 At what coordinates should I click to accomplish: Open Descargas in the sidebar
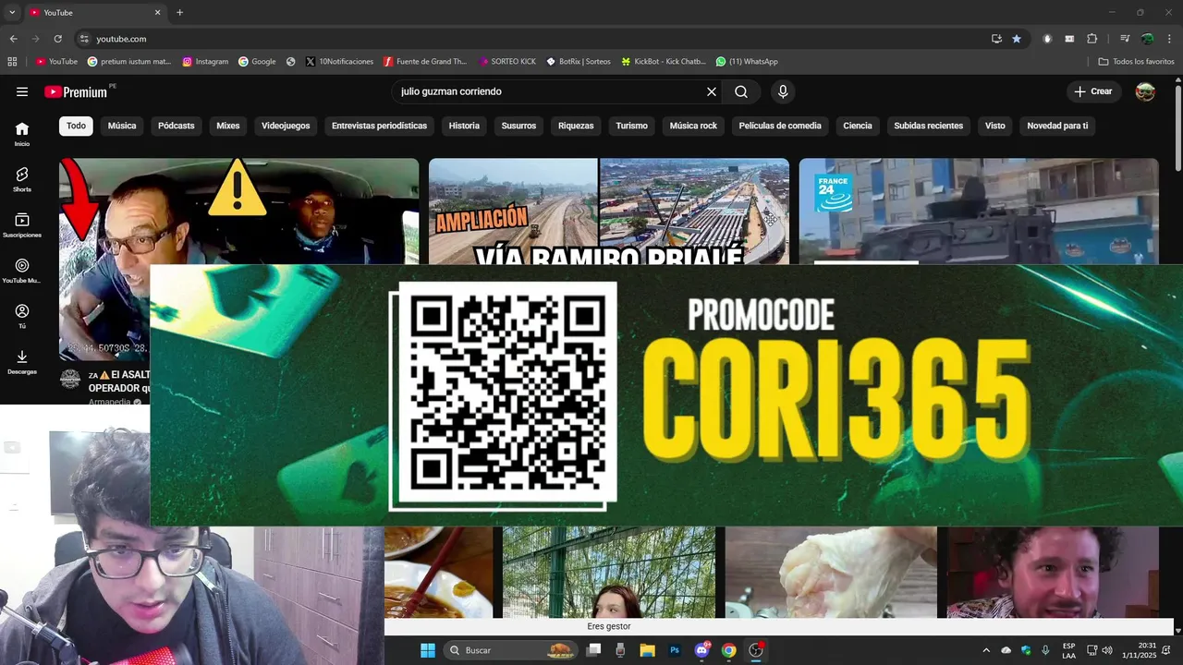tap(22, 362)
